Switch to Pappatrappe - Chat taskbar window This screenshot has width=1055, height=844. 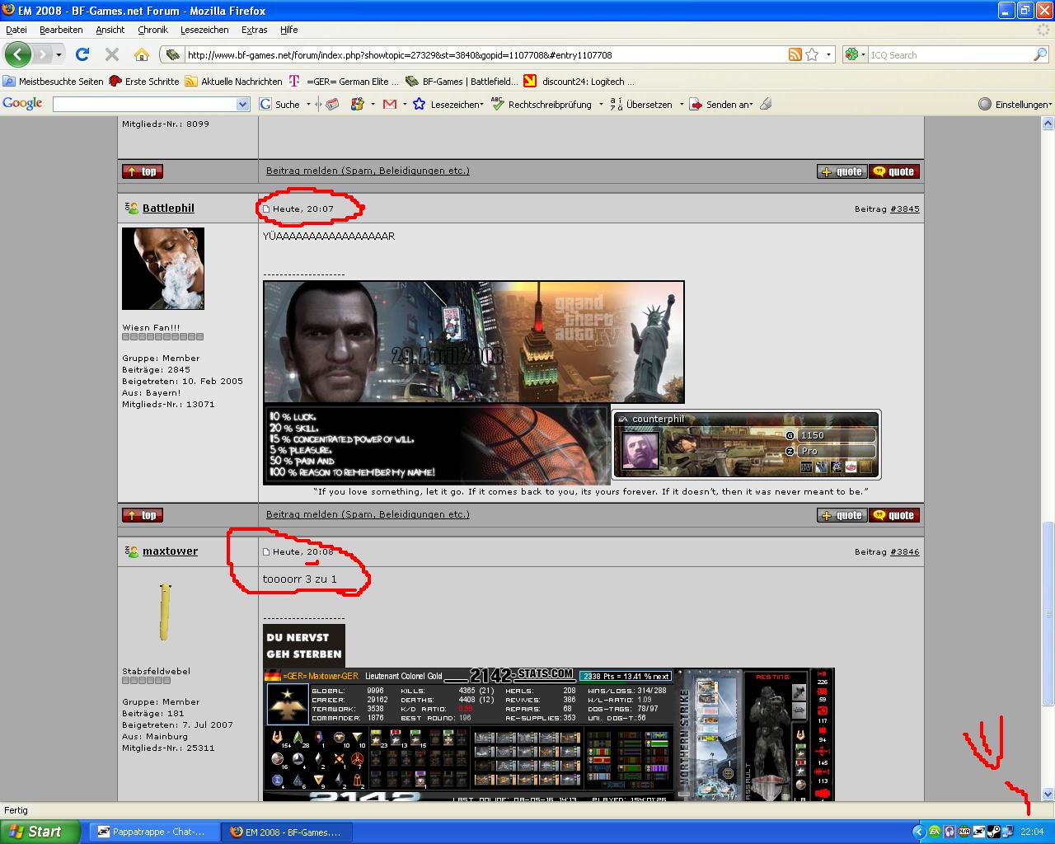153,832
